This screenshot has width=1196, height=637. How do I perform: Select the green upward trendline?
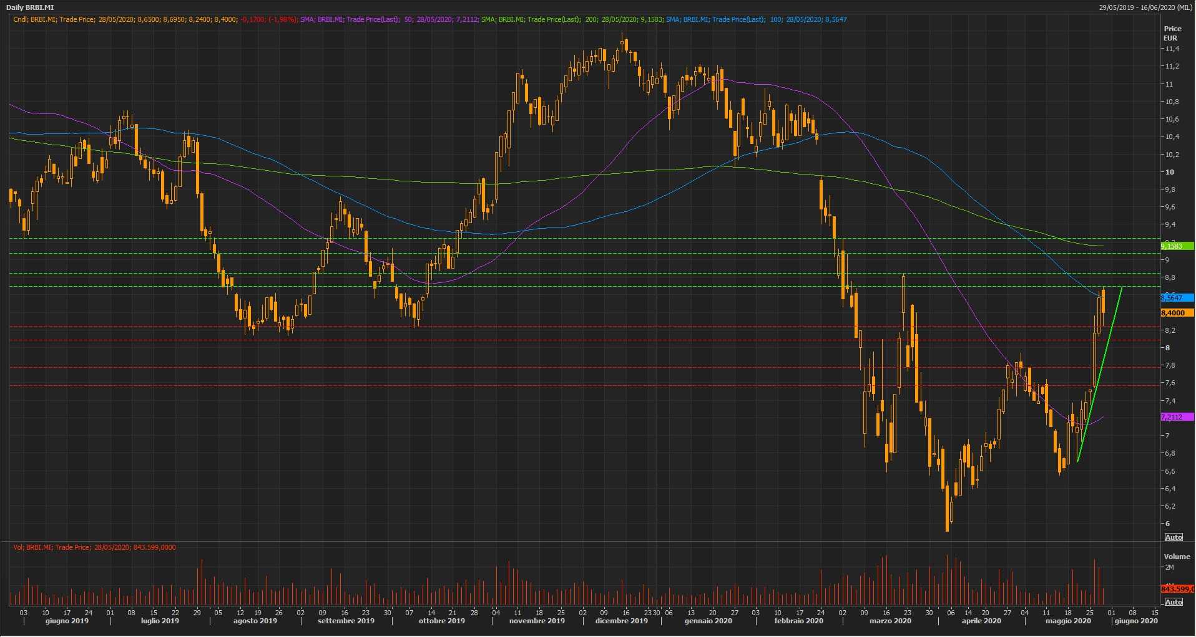pos(1100,374)
